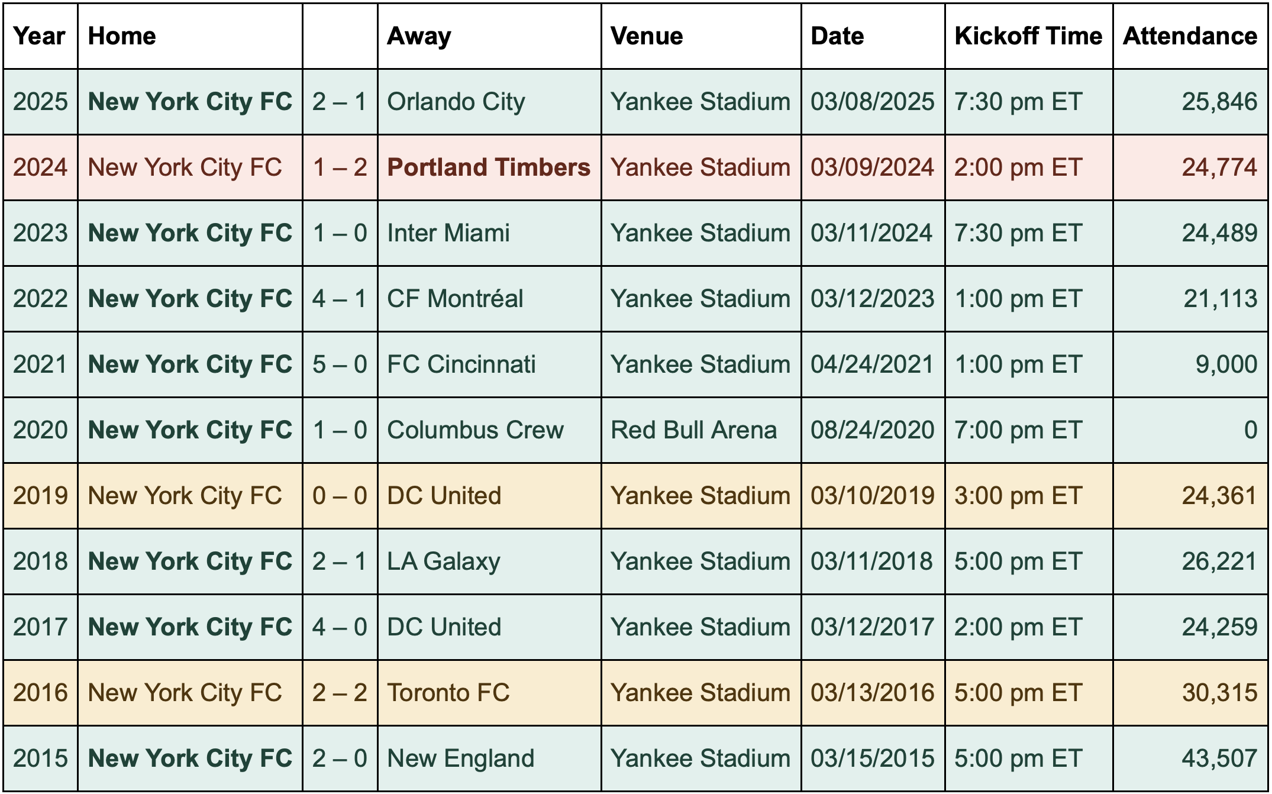The width and height of the screenshot is (1272, 794).
Task: Select the 5 – 0 score cell
Action: pos(340,364)
